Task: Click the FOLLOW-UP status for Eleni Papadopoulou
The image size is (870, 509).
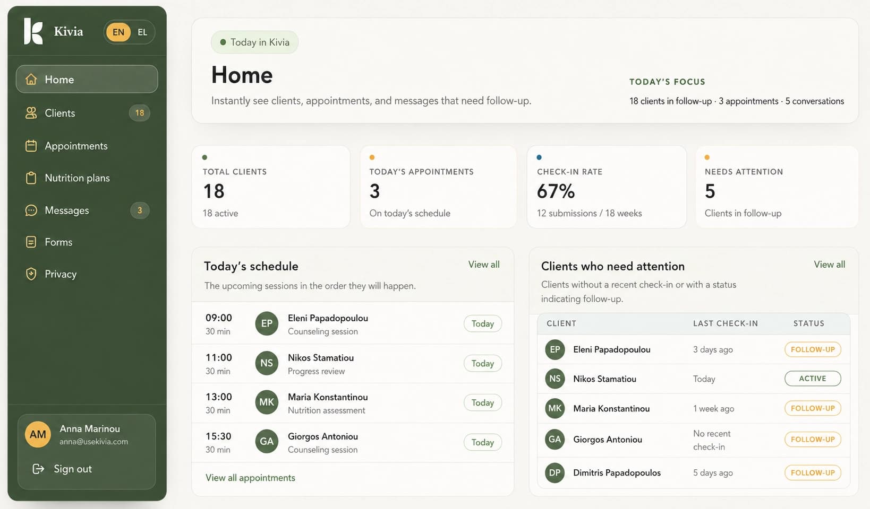Action: click(813, 349)
